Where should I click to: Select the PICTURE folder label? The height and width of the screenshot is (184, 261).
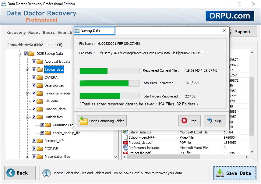pyautogui.click(x=51, y=149)
